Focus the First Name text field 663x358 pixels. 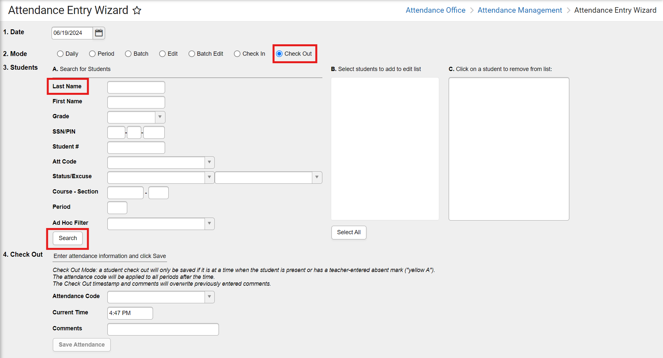pos(136,102)
